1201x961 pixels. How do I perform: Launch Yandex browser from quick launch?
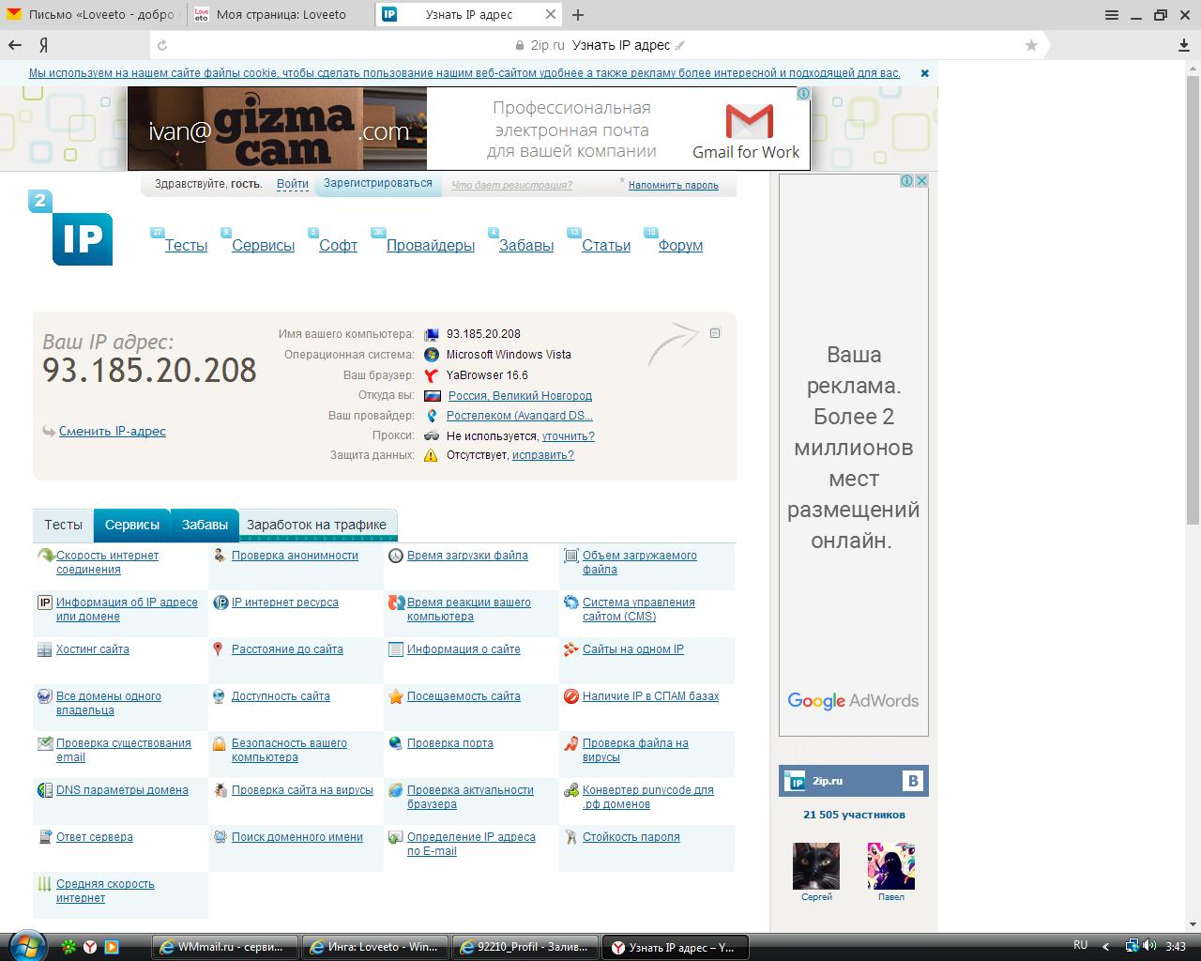pyautogui.click(x=90, y=947)
